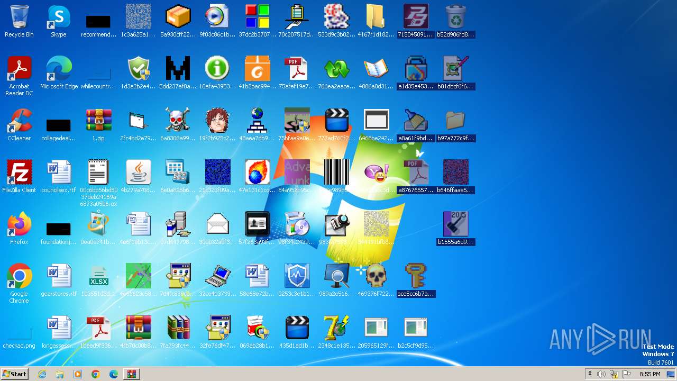This screenshot has width=677, height=381.
Task: Select the heartbeat shield icon 0253c3e1b1
Action: [x=297, y=280]
